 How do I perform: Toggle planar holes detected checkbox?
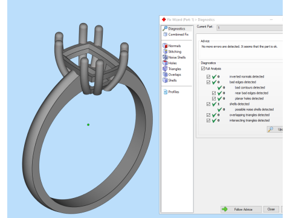point(214,99)
